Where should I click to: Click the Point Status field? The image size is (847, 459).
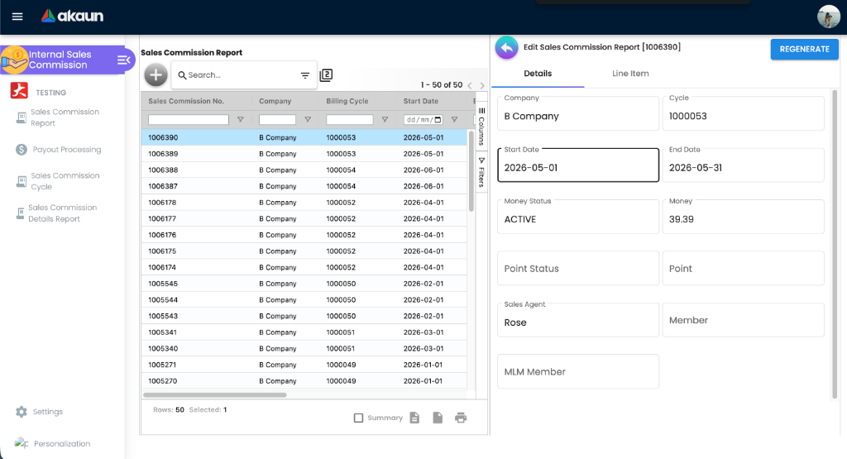[x=578, y=269]
